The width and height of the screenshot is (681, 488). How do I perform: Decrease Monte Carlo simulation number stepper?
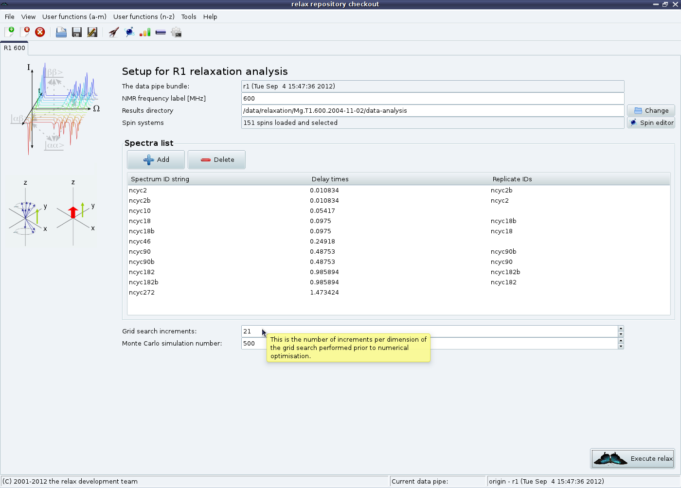coord(621,347)
